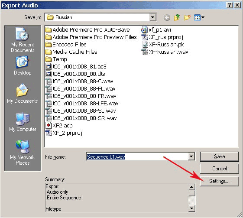Click the File name input field

pyautogui.click(x=137, y=156)
